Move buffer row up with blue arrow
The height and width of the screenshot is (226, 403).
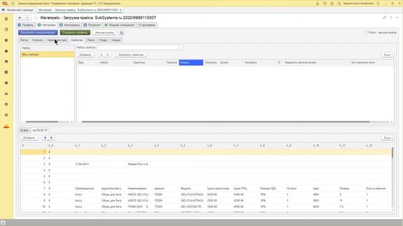pyautogui.click(x=45, y=138)
